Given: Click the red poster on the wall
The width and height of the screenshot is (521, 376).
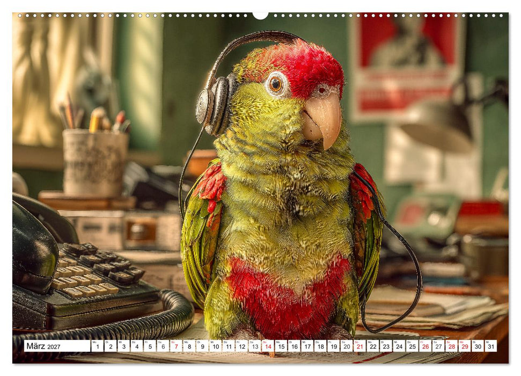Looking at the screenshot, I should pyautogui.click(x=406, y=67).
